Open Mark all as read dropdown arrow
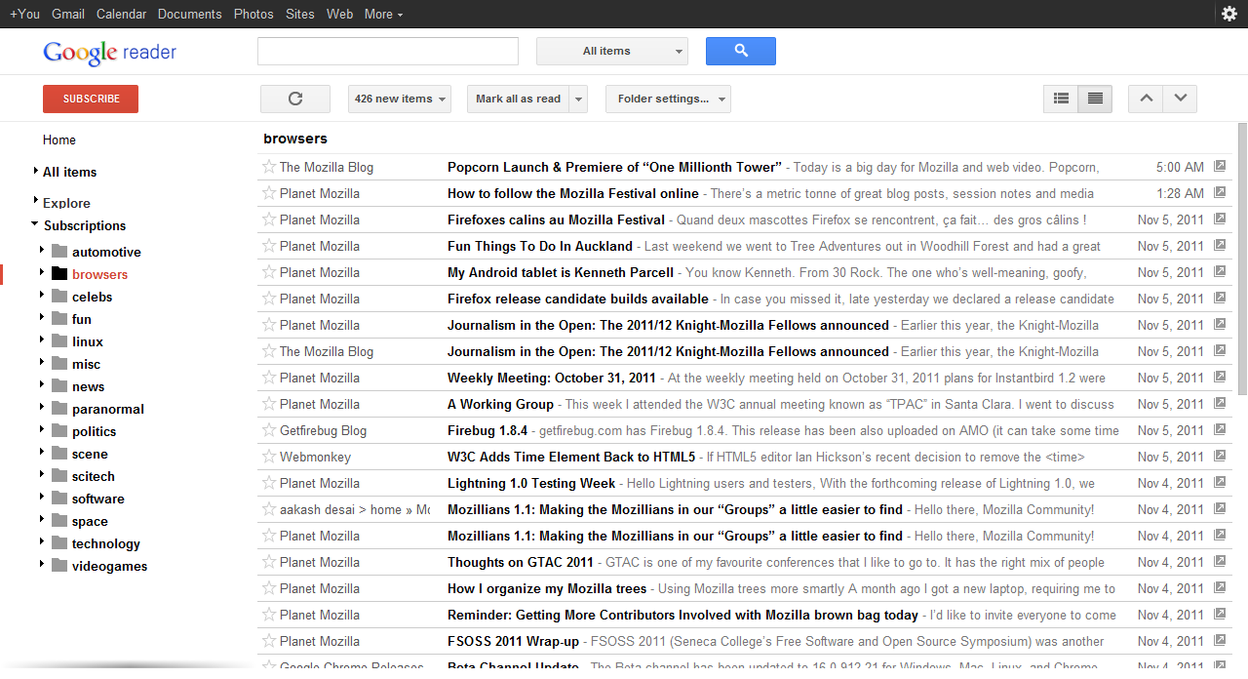The width and height of the screenshot is (1248, 679). pos(579,99)
